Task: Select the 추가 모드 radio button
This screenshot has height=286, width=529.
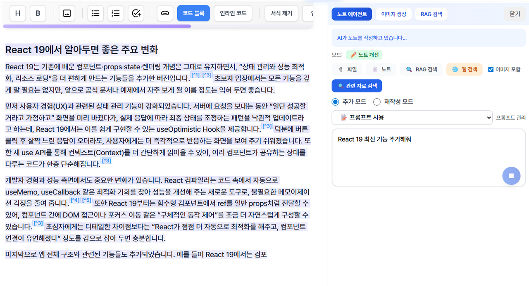Action: (335, 102)
